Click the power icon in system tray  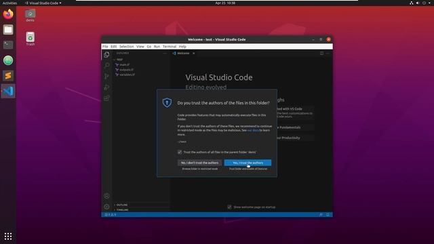424,3
